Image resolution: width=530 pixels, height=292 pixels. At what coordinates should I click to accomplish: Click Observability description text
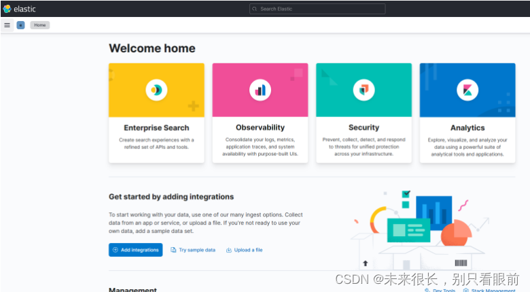tap(260, 146)
